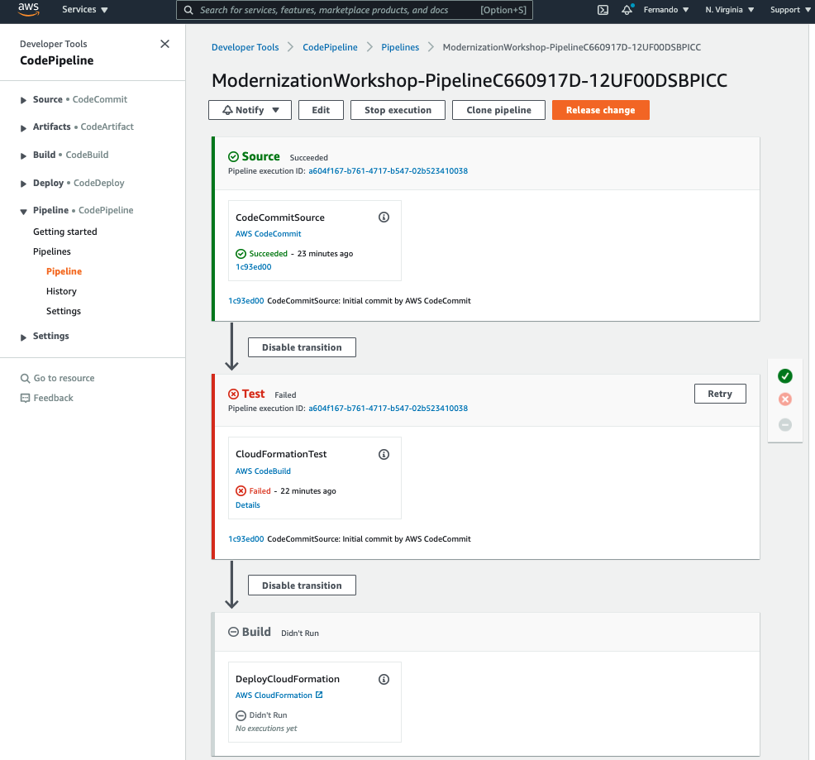Open Getting started in sidebar
Image resolution: width=815 pixels, height=760 pixels.
point(65,232)
